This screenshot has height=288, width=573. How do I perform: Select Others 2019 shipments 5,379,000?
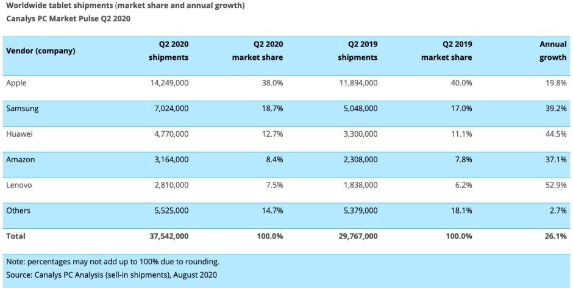pos(360,211)
